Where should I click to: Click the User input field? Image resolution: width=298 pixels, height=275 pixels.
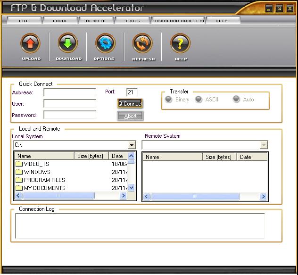coord(70,104)
